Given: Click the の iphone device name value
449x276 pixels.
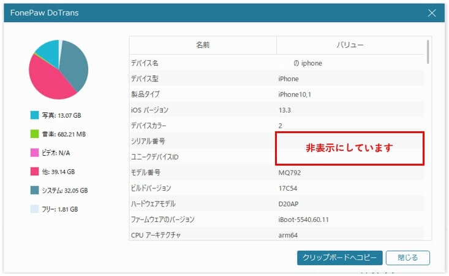Looking at the screenshot, I should [x=308, y=63].
